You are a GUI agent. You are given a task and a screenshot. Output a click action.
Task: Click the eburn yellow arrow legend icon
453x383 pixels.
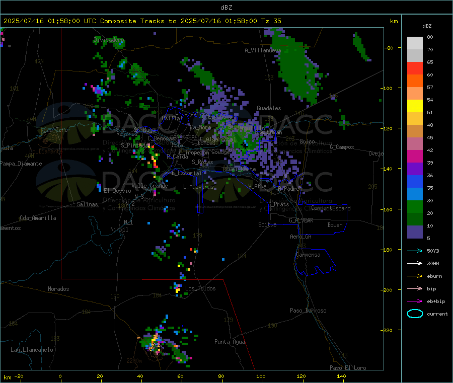coord(415,276)
